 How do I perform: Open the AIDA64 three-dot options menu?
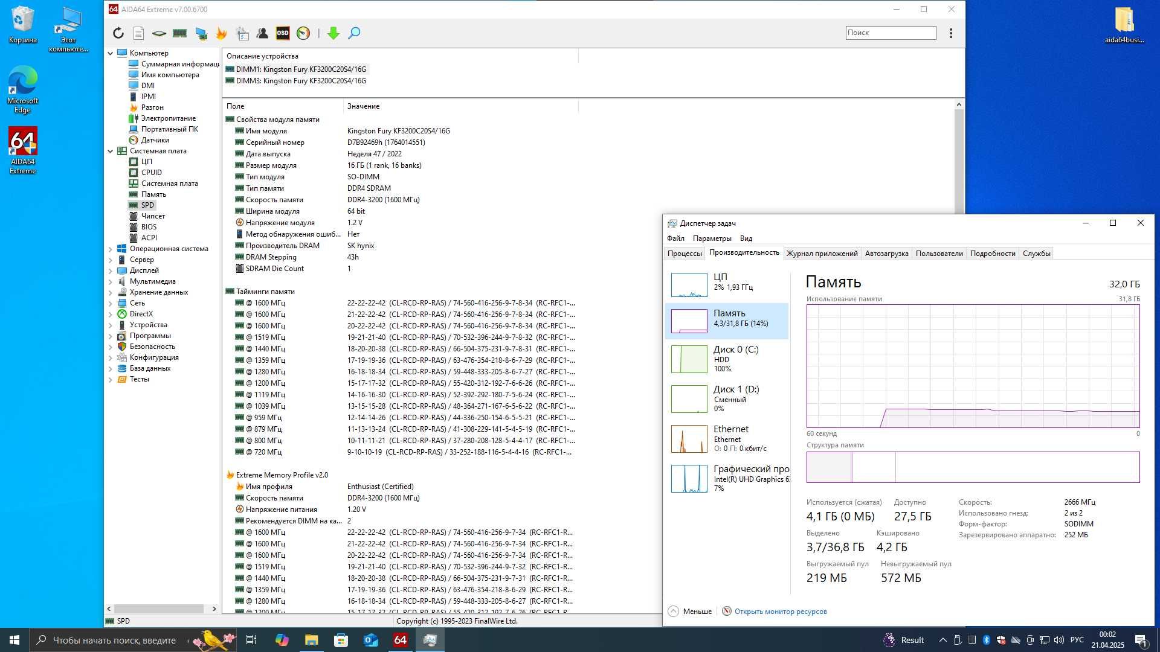click(950, 33)
